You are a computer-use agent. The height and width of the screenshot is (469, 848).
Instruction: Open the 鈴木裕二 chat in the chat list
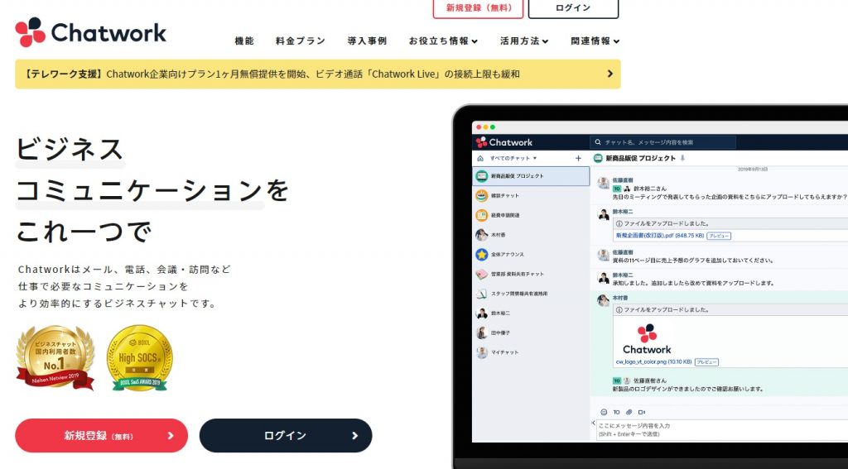531,313
